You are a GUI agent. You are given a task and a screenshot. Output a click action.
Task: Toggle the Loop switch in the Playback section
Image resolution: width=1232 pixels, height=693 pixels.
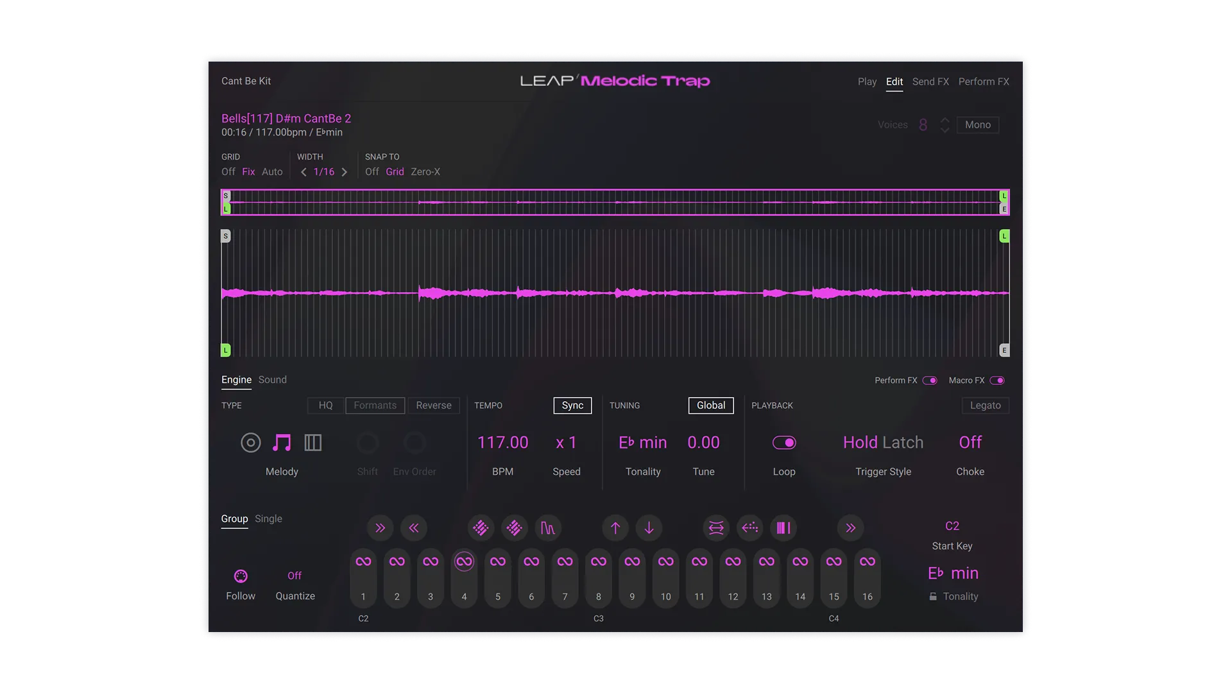pos(785,442)
